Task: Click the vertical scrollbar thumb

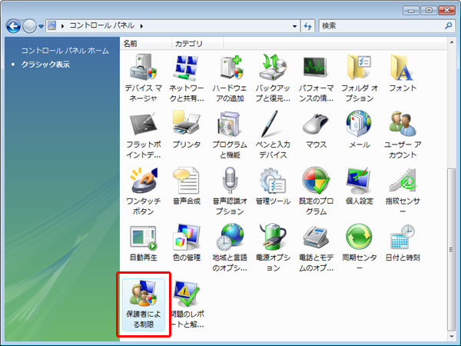Action: pos(451,249)
